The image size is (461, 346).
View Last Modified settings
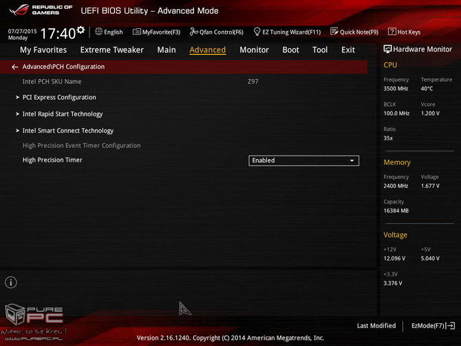(376, 326)
